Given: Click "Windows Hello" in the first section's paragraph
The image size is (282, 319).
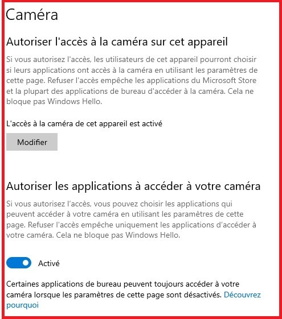Looking at the screenshot, I should pyautogui.click(x=75, y=101).
